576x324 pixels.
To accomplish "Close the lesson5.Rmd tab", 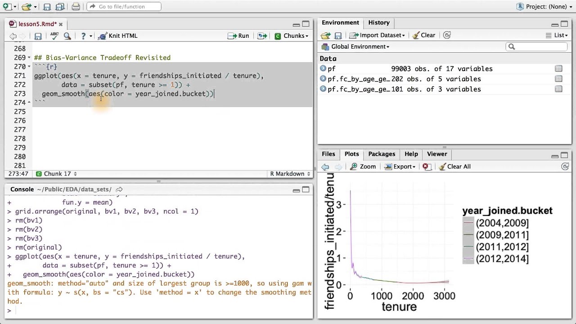I will 61,24.
